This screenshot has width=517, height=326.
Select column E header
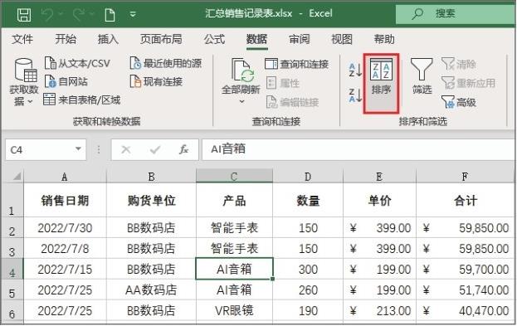pyautogui.click(x=379, y=177)
